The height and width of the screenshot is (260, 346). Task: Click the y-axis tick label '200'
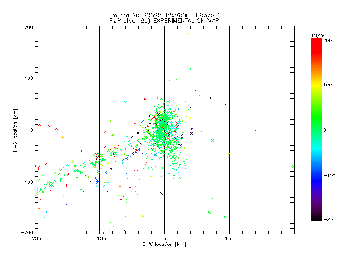click(29, 27)
